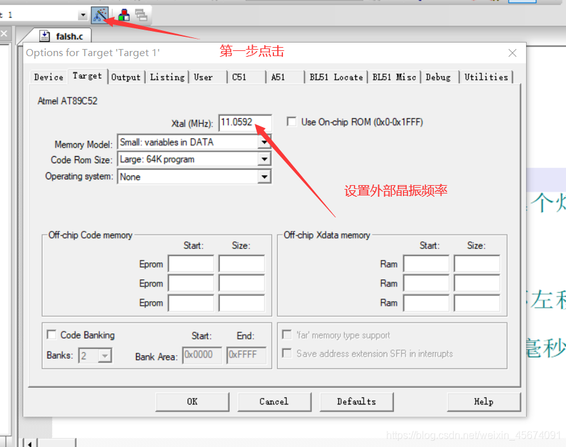The width and height of the screenshot is (566, 447).
Task: Open Options for Target toolbar icon
Action: click(x=100, y=15)
